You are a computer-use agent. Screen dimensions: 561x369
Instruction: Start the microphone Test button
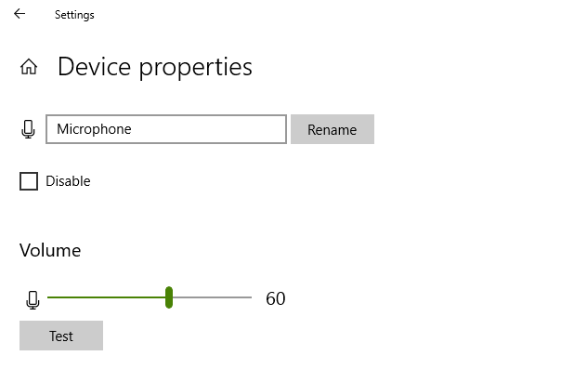61,336
